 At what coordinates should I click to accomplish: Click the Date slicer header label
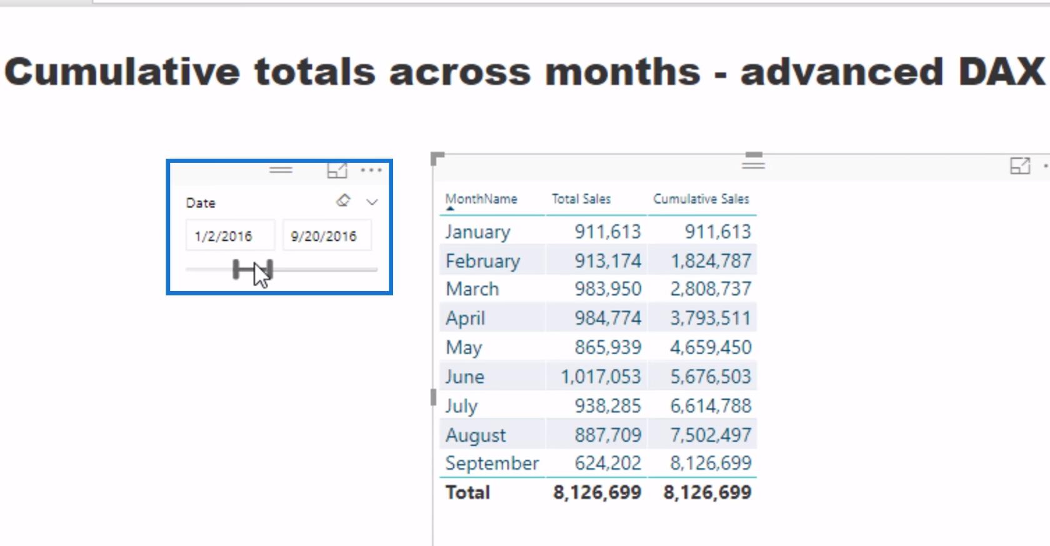point(201,202)
